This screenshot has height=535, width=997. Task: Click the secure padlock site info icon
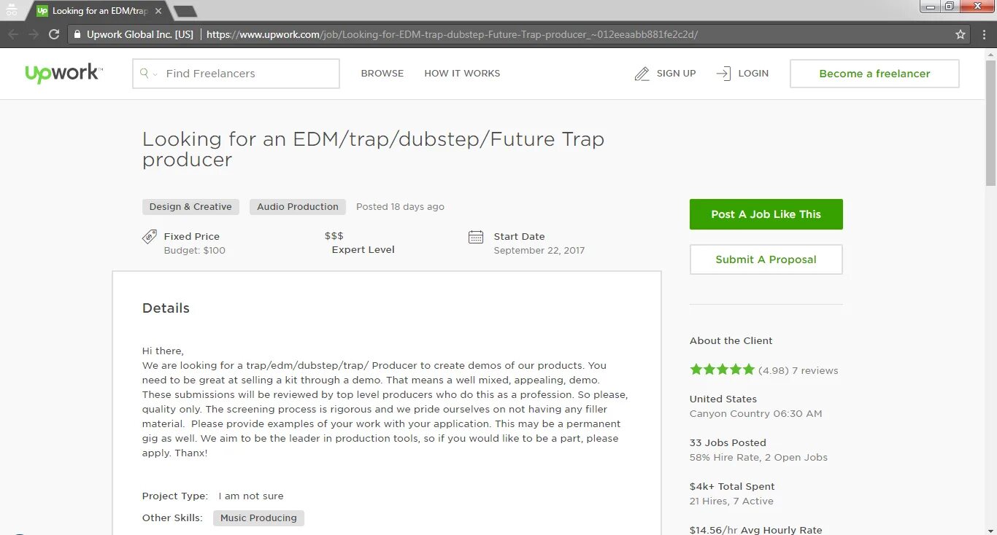pyautogui.click(x=77, y=34)
